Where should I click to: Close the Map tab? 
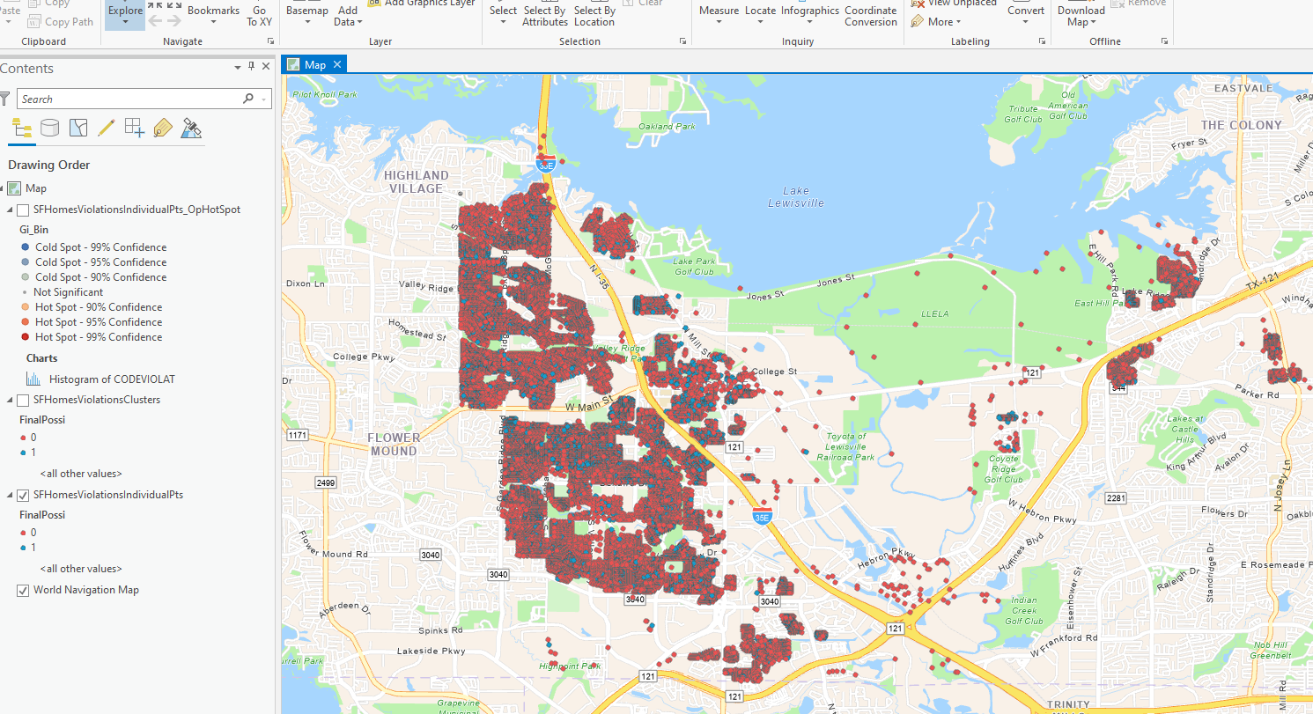tap(337, 64)
